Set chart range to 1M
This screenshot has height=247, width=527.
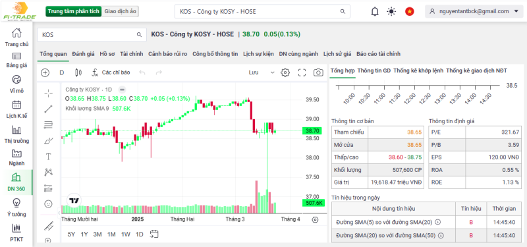(111, 234)
